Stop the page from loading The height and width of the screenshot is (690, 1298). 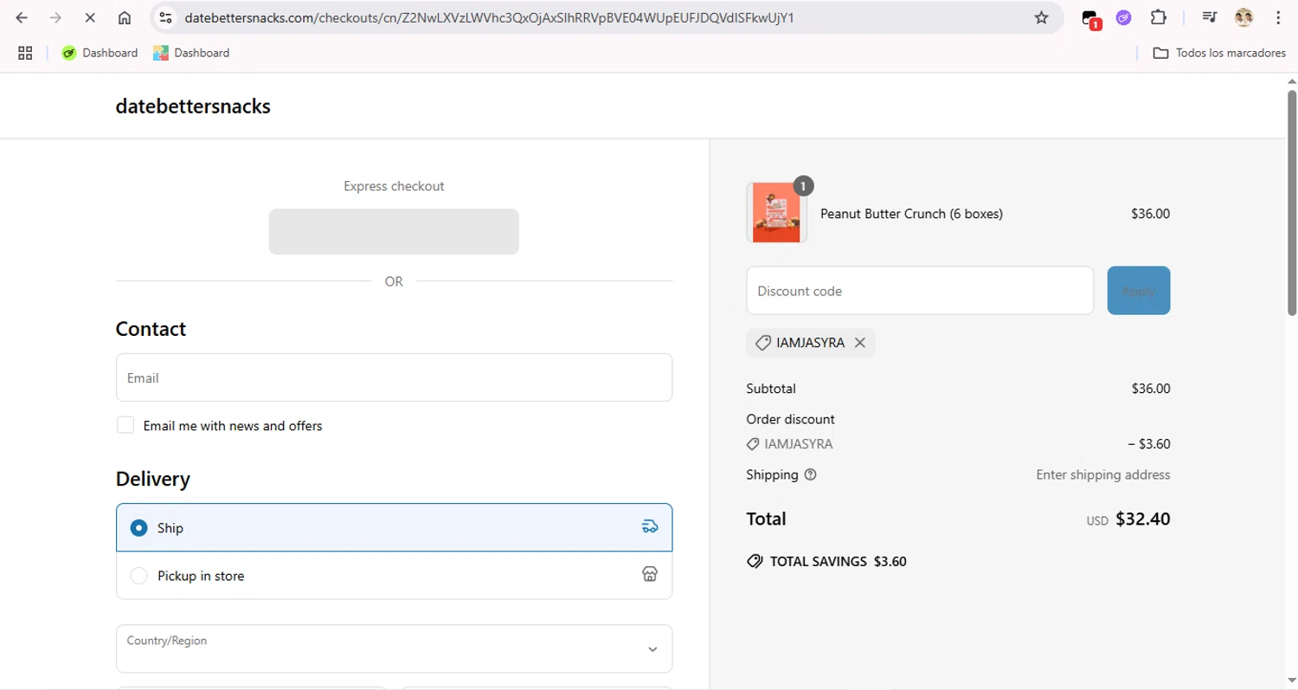(x=90, y=17)
